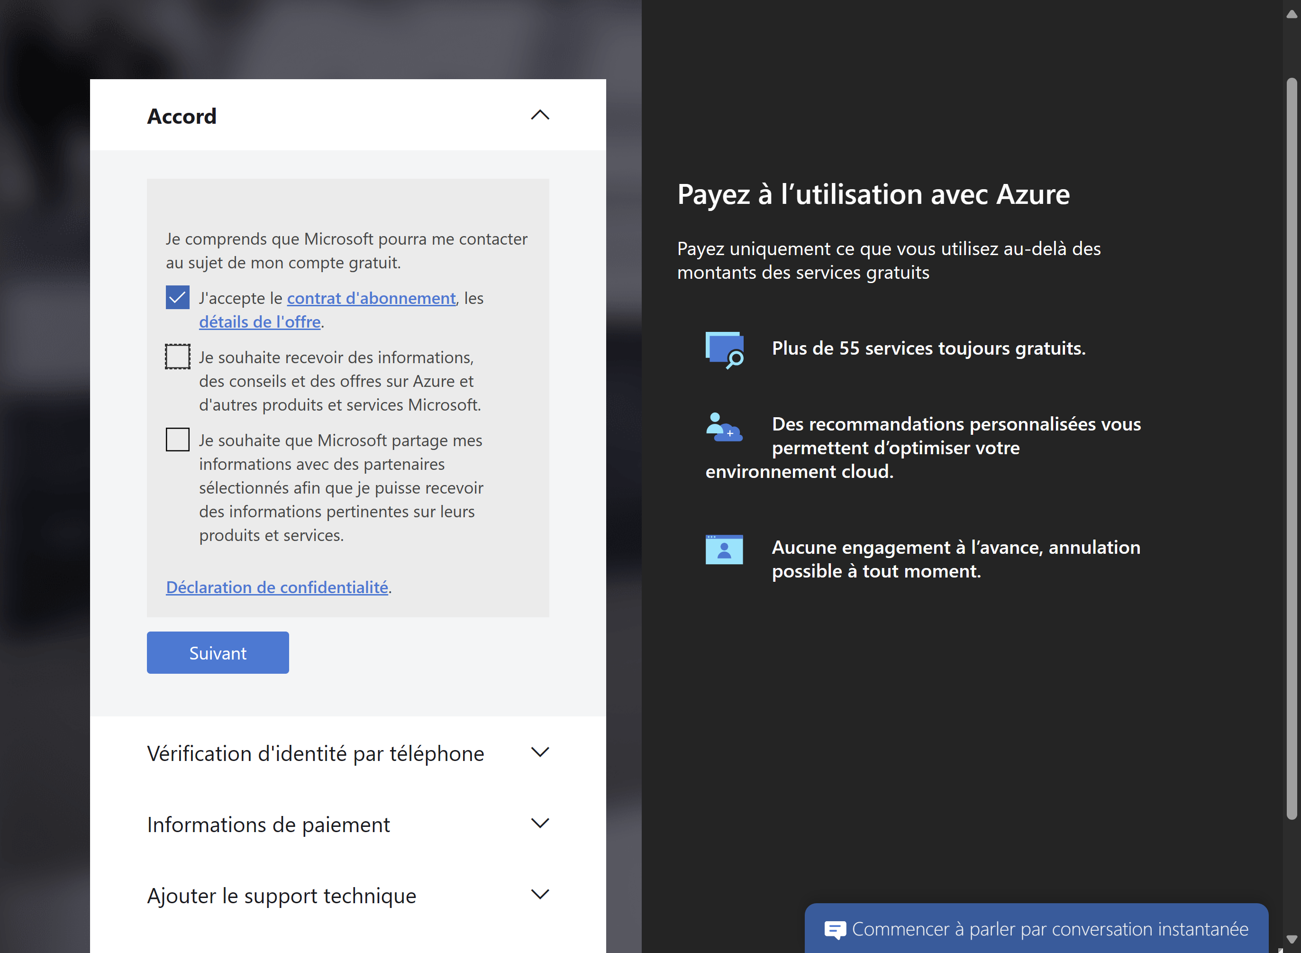The height and width of the screenshot is (953, 1301).
Task: Open the contrat d'abonnement link
Action: point(372,298)
